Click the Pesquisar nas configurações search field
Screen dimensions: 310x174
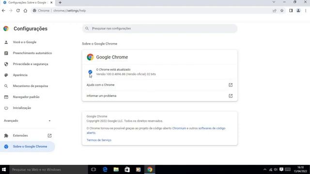click(x=160, y=29)
